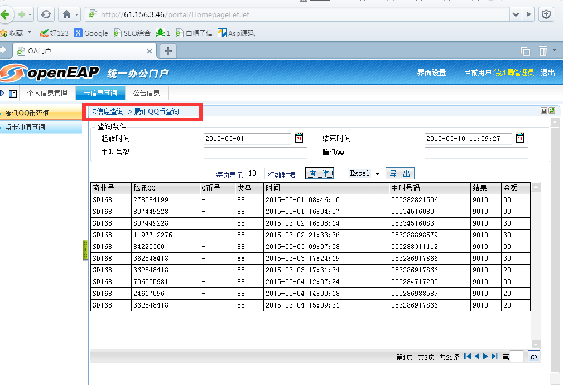Open the shield security icon
This screenshot has width=563, height=385.
[x=546, y=14]
